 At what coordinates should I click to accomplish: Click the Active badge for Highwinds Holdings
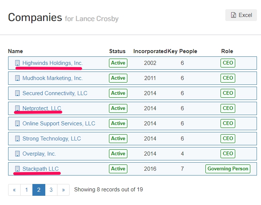[118, 63]
